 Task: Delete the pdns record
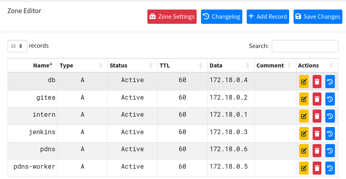pyautogui.click(x=317, y=151)
